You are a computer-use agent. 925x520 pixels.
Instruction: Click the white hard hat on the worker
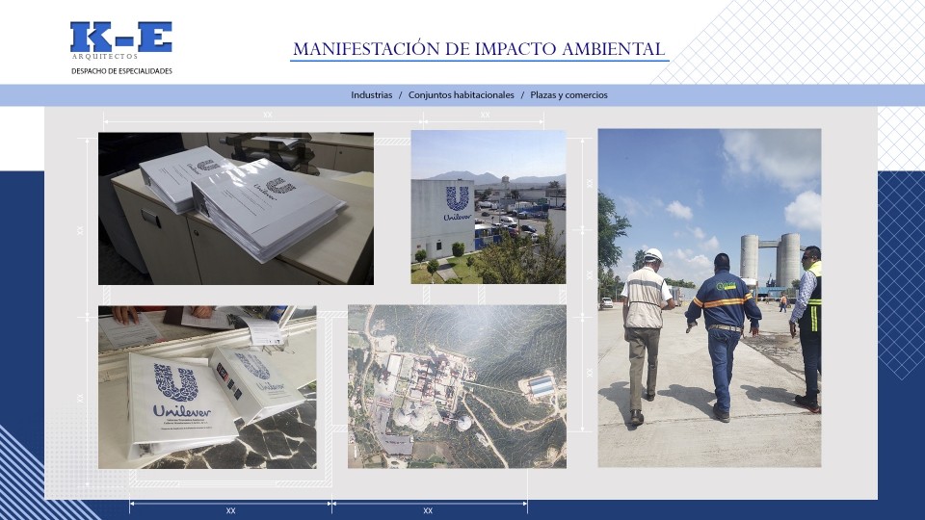point(652,256)
